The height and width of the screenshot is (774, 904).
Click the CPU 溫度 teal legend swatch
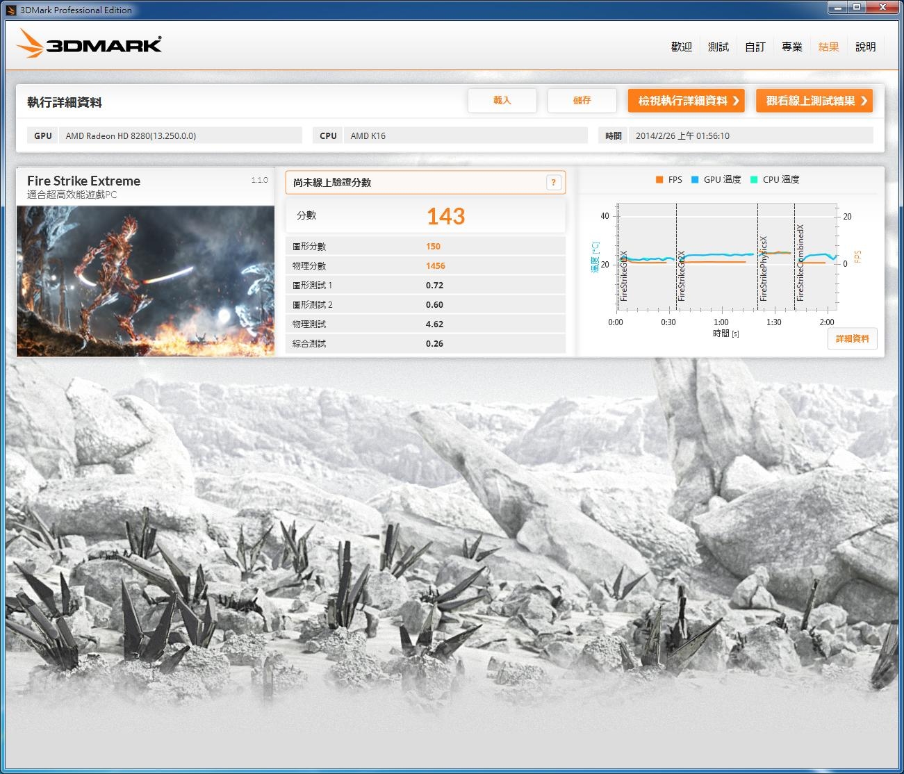[x=754, y=179]
